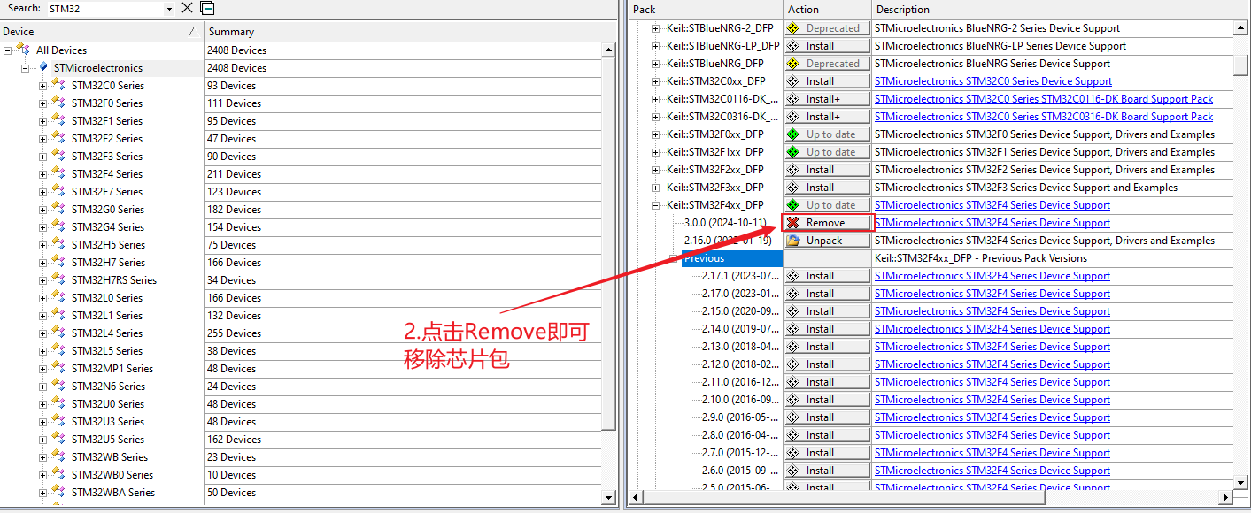Open the Device Support link in version 3.0.0 row
Screen dimensions: 1251x513
click(992, 223)
